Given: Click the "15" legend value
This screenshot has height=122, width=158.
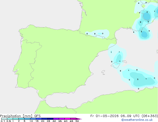Looking at the screenshot, I should tap(37, 121).
